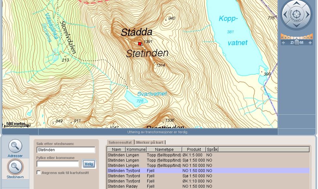Click the Søk etter stedsnavn input field

[66, 150]
